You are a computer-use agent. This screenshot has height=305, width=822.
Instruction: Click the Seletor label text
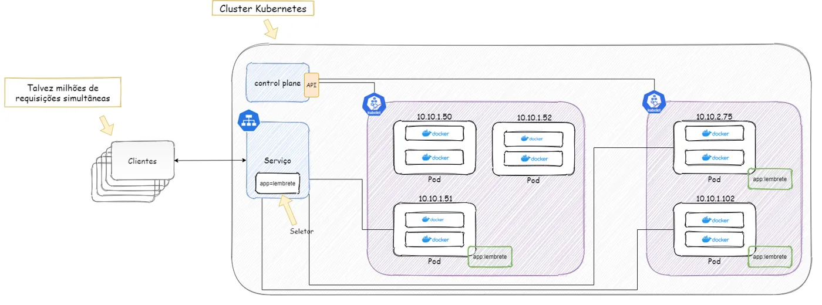[x=301, y=231]
